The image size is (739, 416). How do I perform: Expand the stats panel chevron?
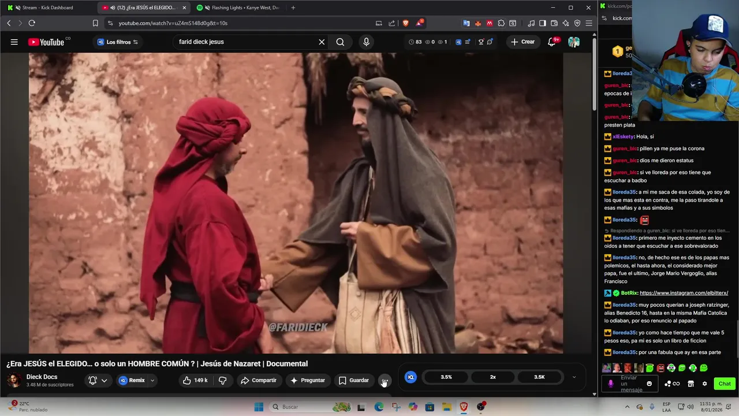click(574, 377)
